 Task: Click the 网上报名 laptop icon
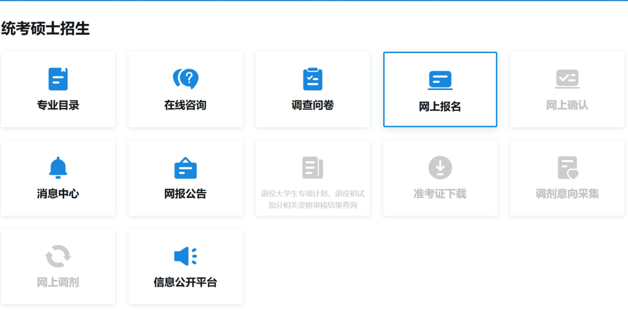click(440, 80)
